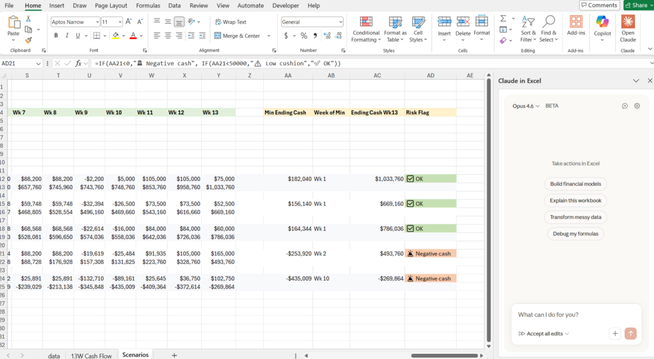Screen dimensions: 654x359
Task: Click the Claude send arrow button
Action: click(630, 333)
